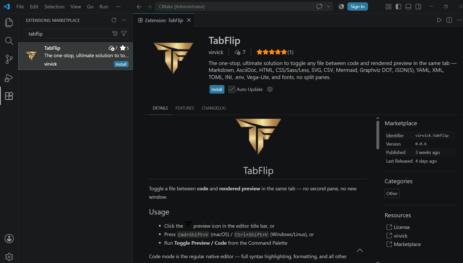This screenshot has height=263, width=463.
Task: Go back in navigation history
Action: 139,7
